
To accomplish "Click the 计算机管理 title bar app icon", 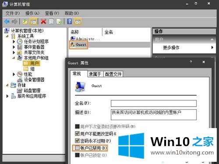I will coord(5,4).
